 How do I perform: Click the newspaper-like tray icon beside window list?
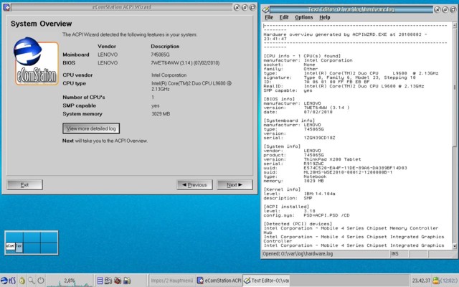point(108,281)
